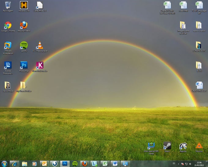Viewport: 208px width, 167px height.
Task: Select the Copia Dv Daily Excel file
Action: click(x=167, y=8)
